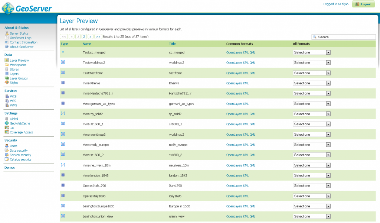Click line type icon for rhine:tp_solid2
Viewport: 380px width, 223px height.
pos(63,113)
